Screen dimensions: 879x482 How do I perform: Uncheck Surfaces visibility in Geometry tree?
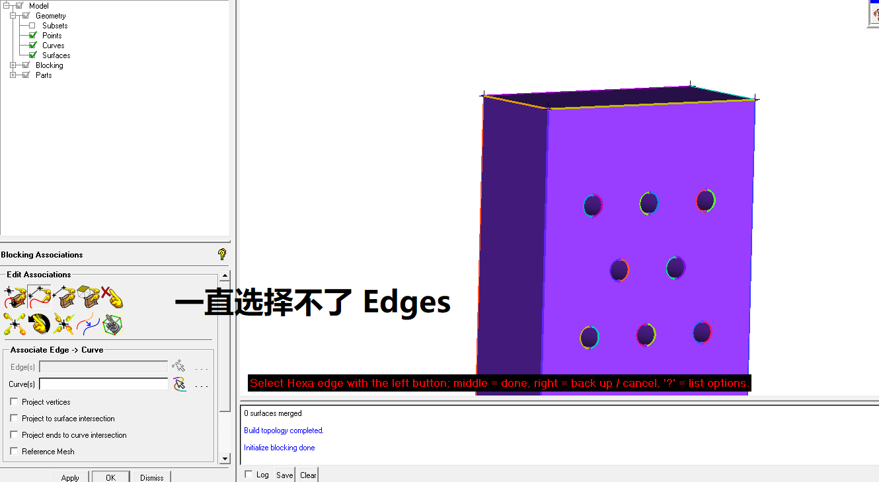[x=32, y=55]
